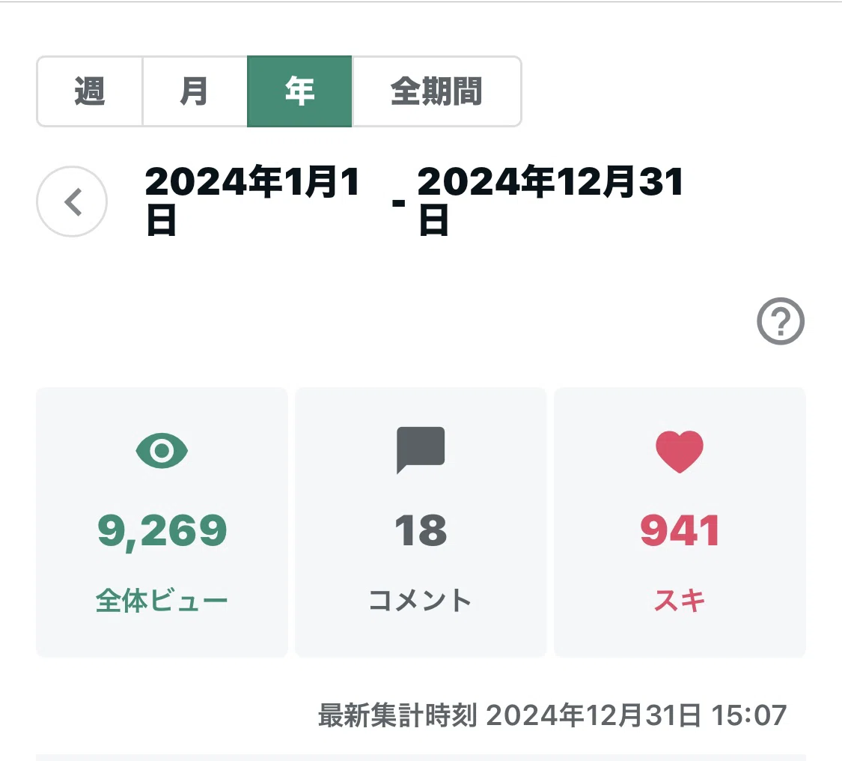Go to previous year with left chevron

point(72,201)
